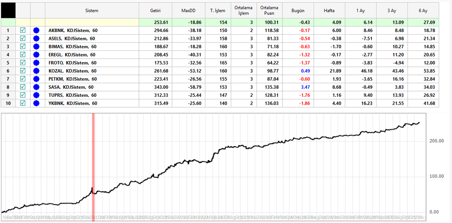
Task: Click the black top-left corner cell
Action: coord(8,11)
